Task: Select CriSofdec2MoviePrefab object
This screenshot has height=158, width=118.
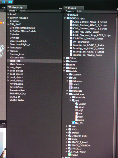Action: [x=23, y=31]
